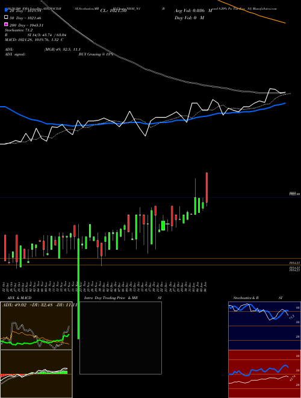Screen dimensions: 301x398
Task: Click the 'Stochastics & R SI' panel title
Action: [258, 297]
